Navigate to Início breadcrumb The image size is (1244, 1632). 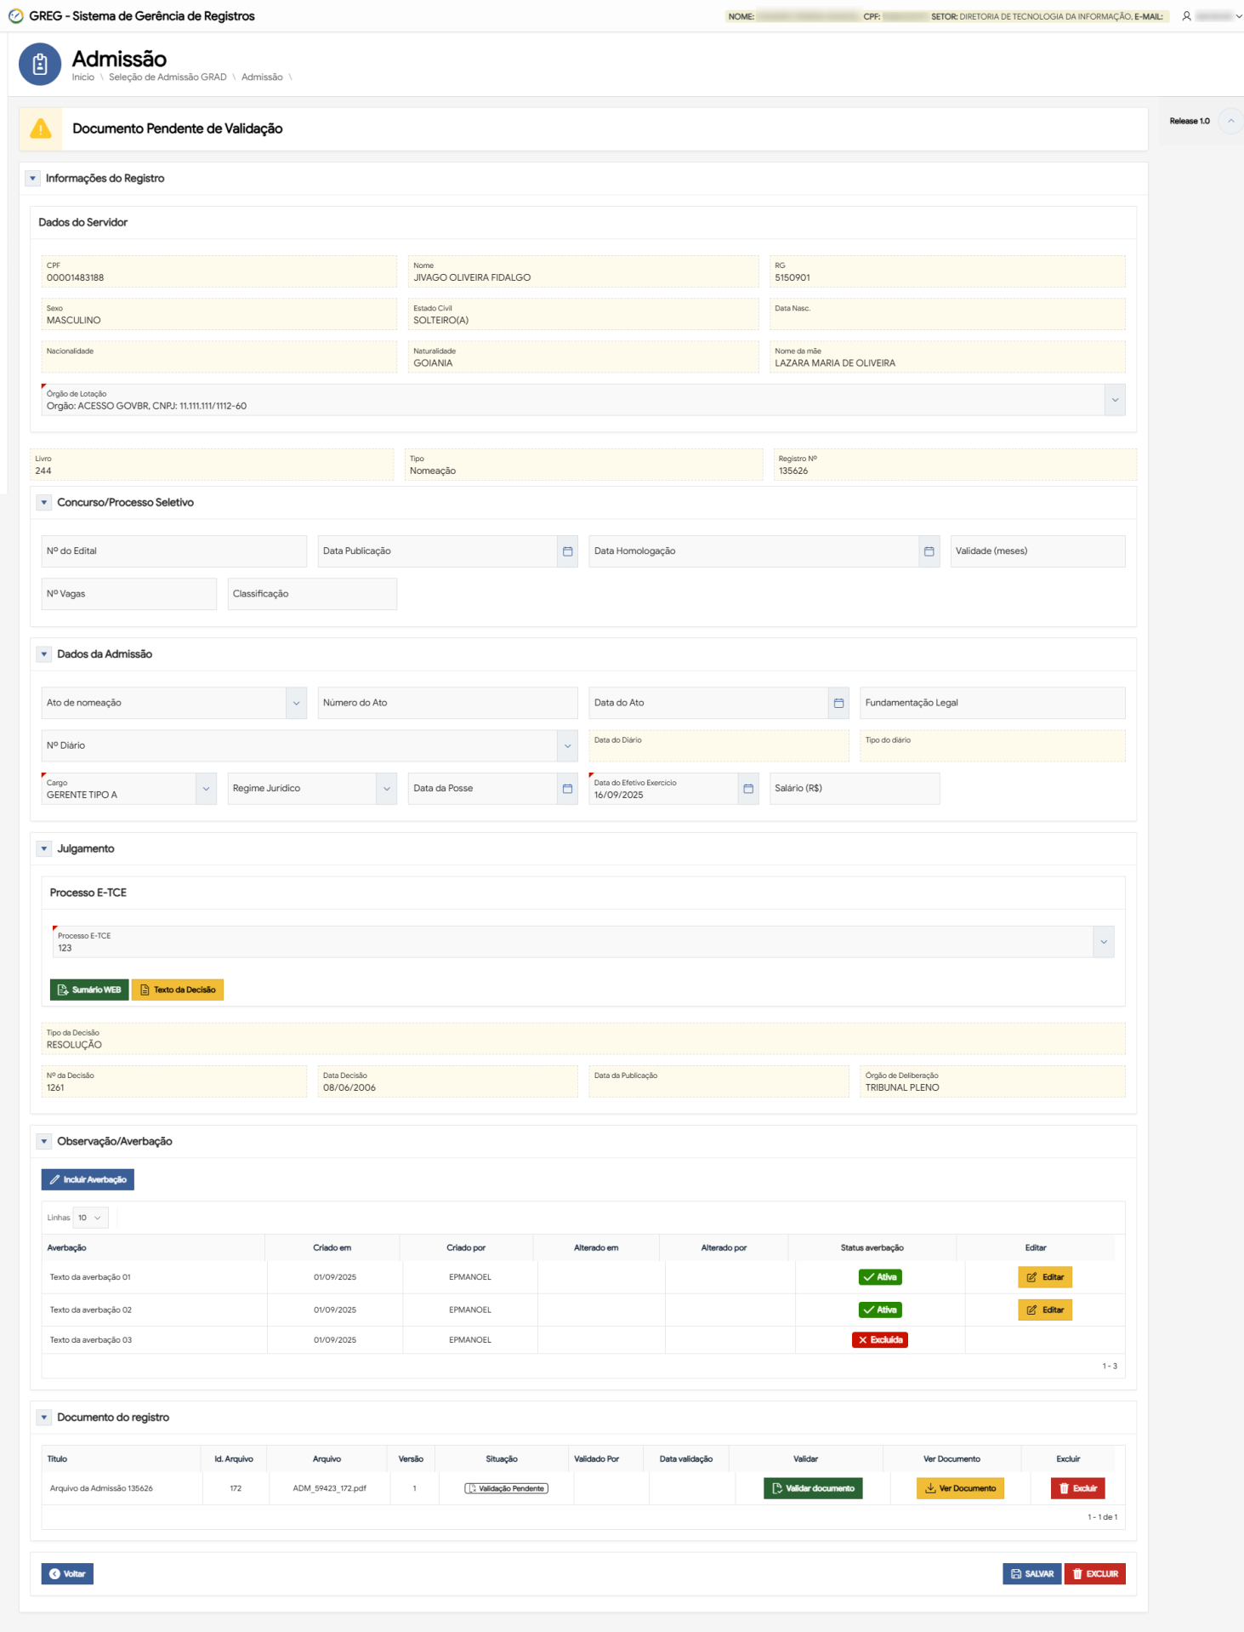coord(83,77)
